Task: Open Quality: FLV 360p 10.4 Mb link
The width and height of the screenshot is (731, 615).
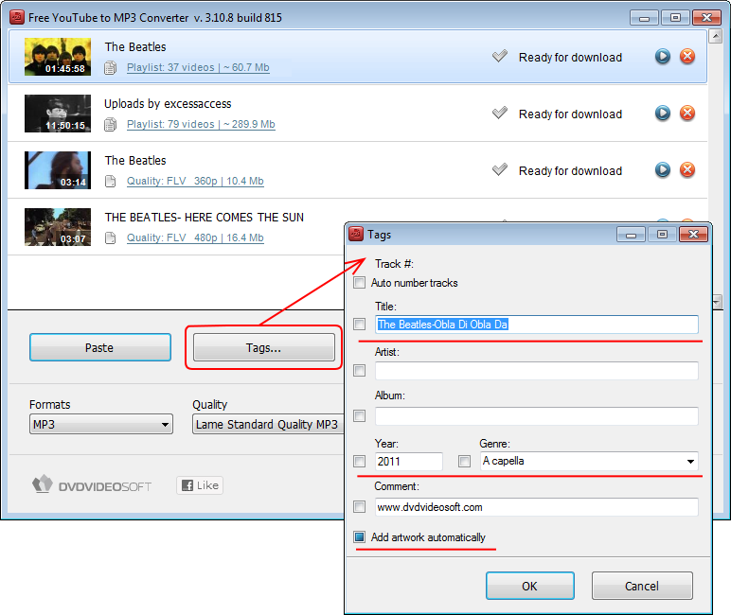Action: pos(195,182)
